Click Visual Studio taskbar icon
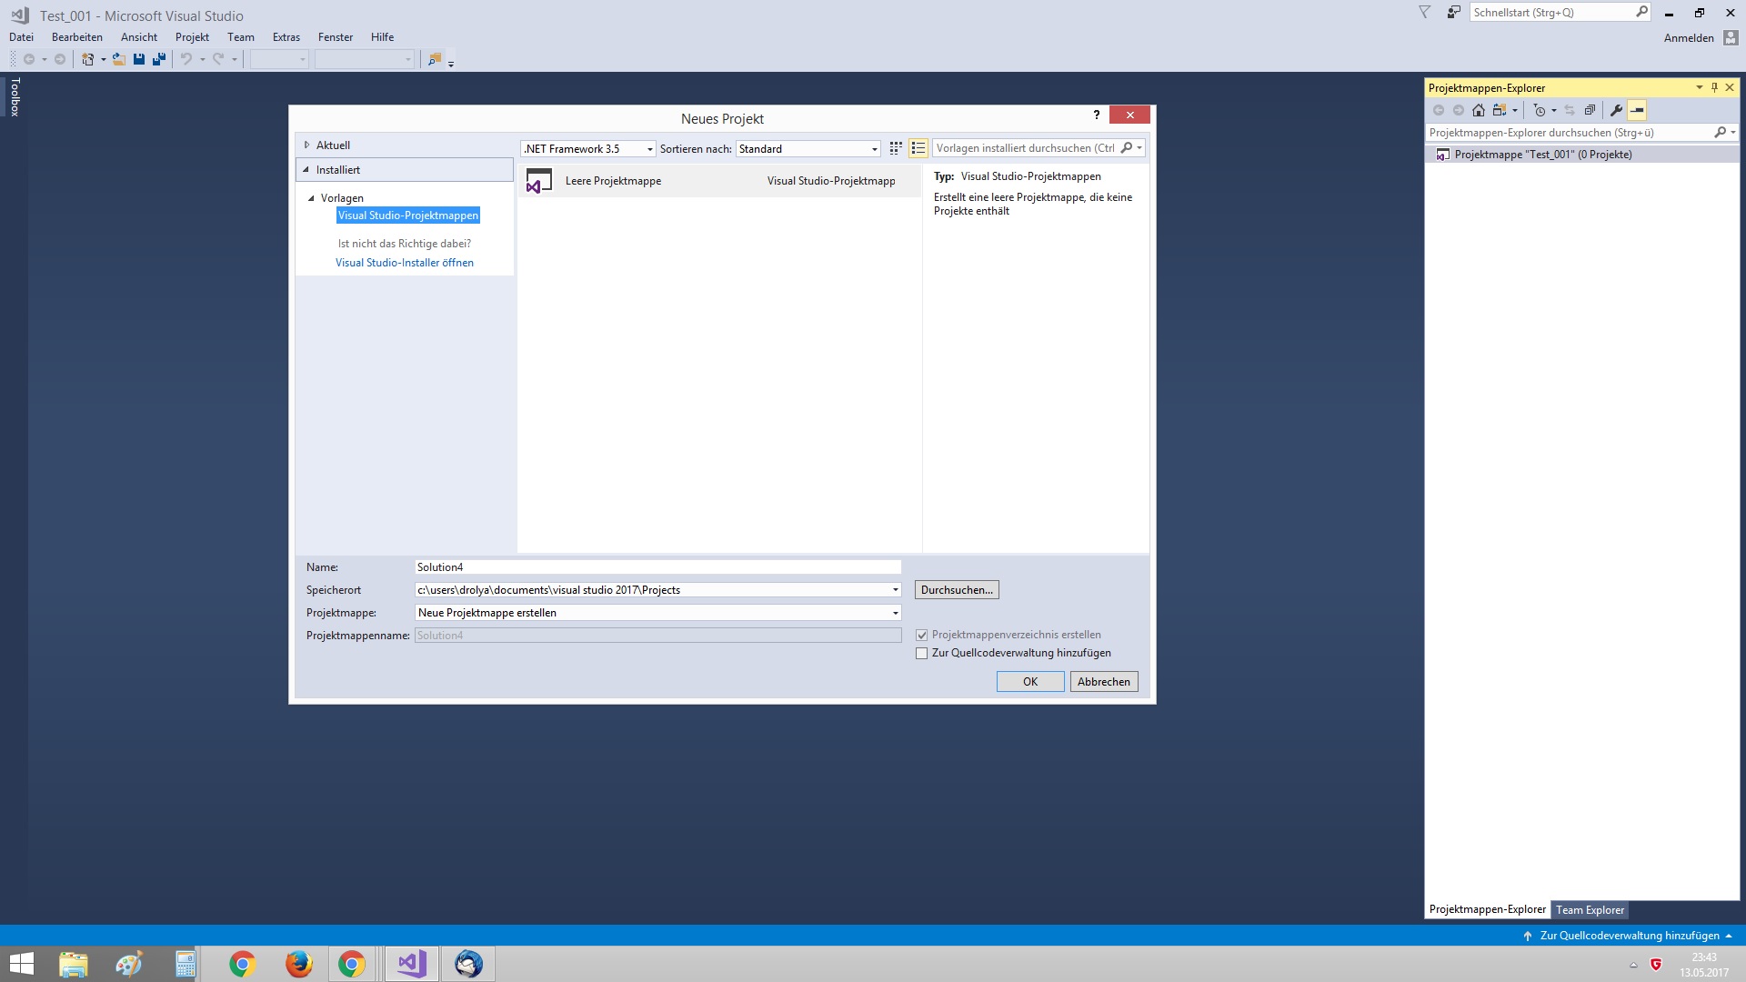Image resolution: width=1746 pixels, height=982 pixels. click(412, 964)
